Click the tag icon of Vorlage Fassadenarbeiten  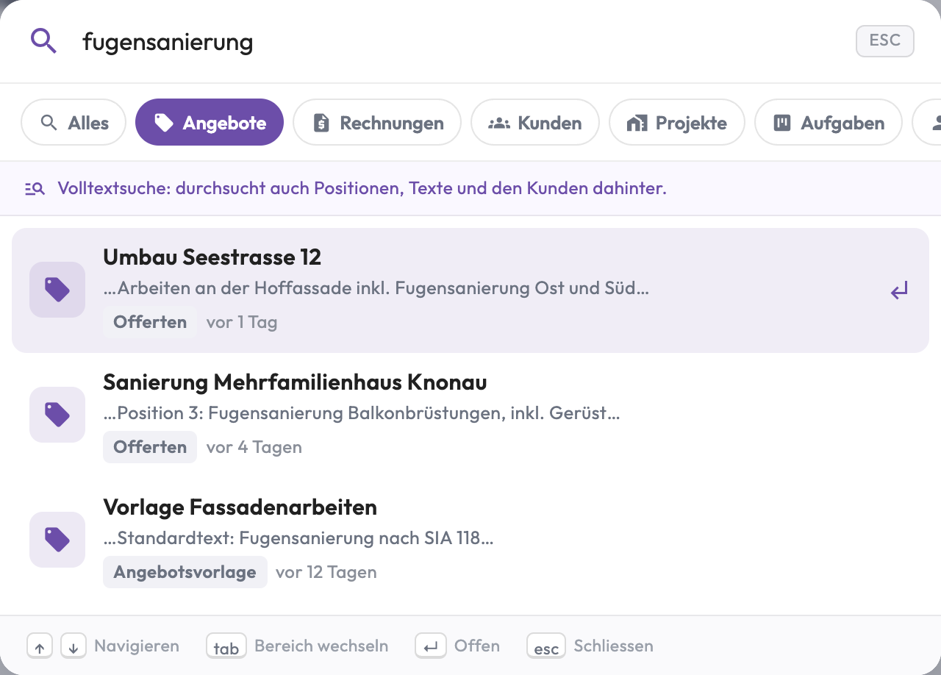click(x=57, y=540)
